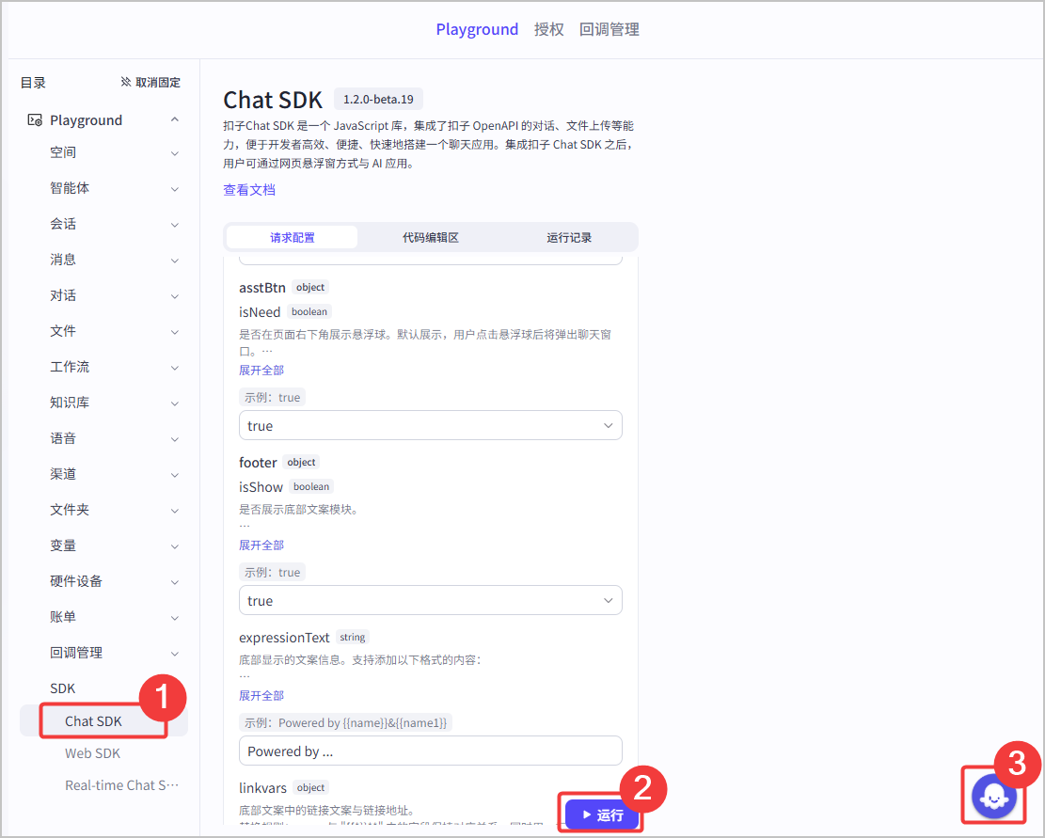
Task: Click the play icon on 运行 button
Action: pos(587,814)
